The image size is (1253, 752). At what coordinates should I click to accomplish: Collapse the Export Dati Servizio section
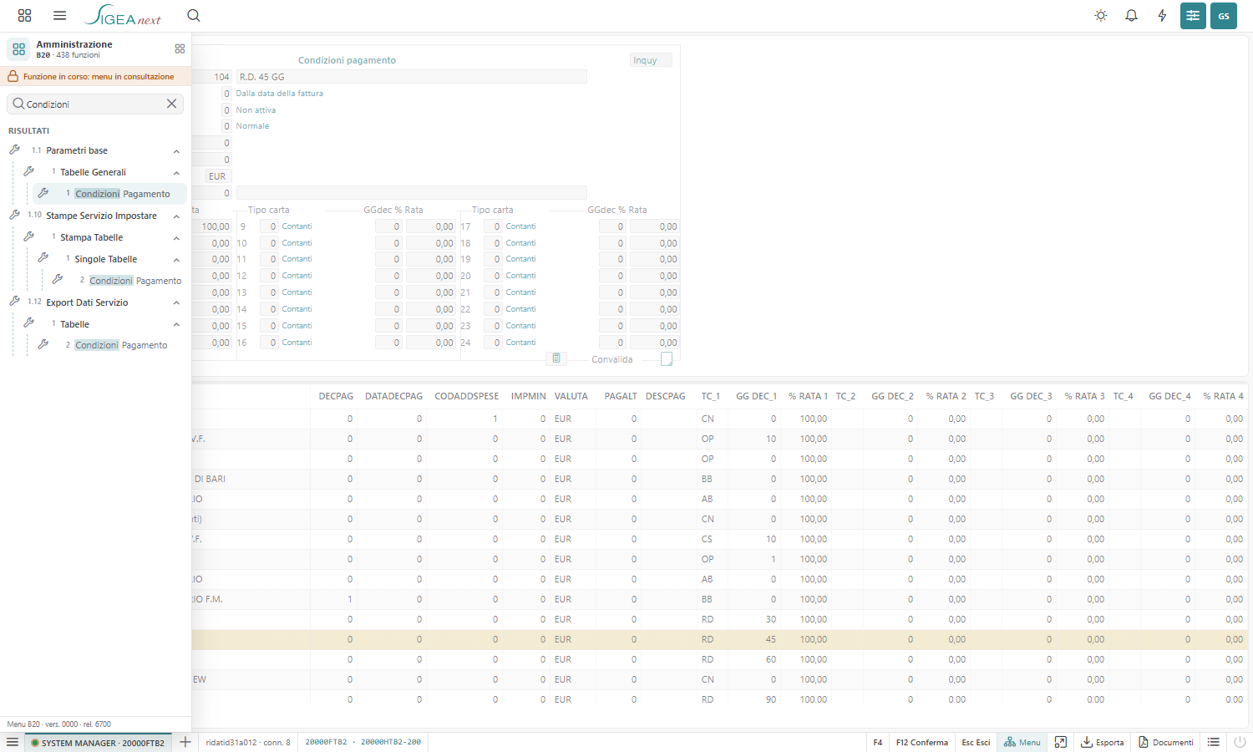coord(176,303)
